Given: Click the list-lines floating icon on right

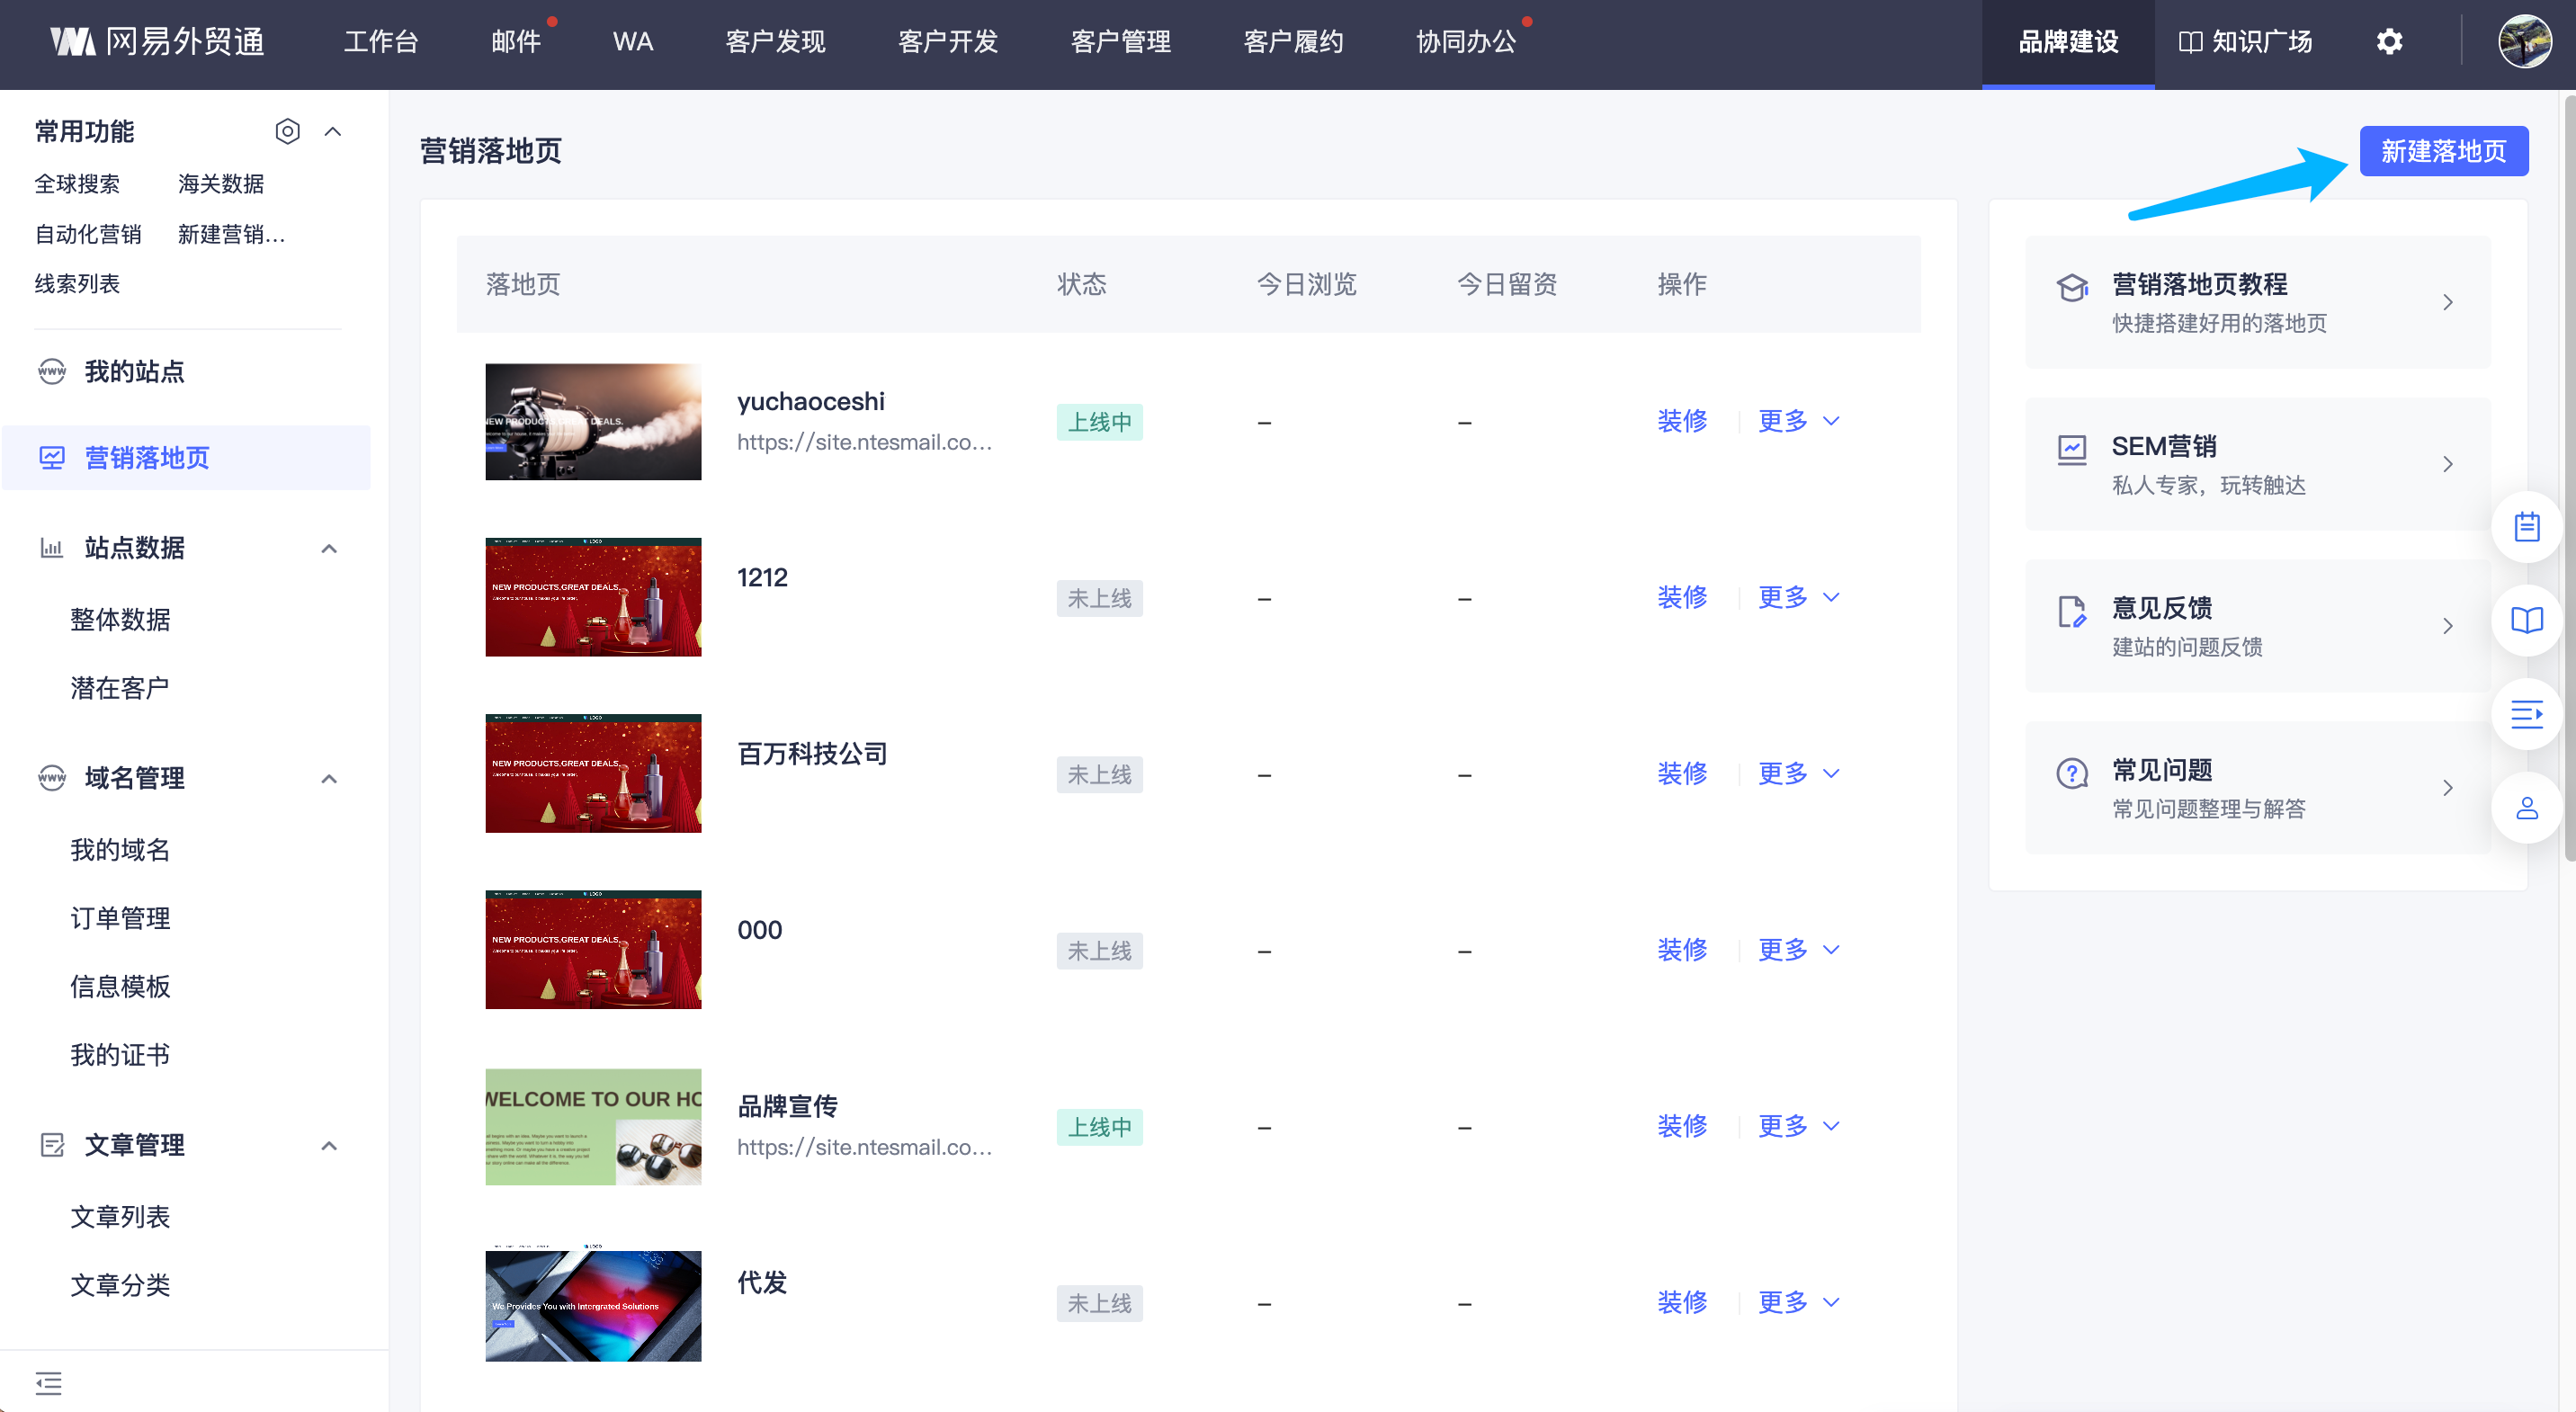Looking at the screenshot, I should (x=2526, y=714).
